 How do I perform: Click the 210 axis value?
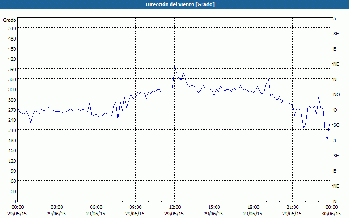[12, 130]
